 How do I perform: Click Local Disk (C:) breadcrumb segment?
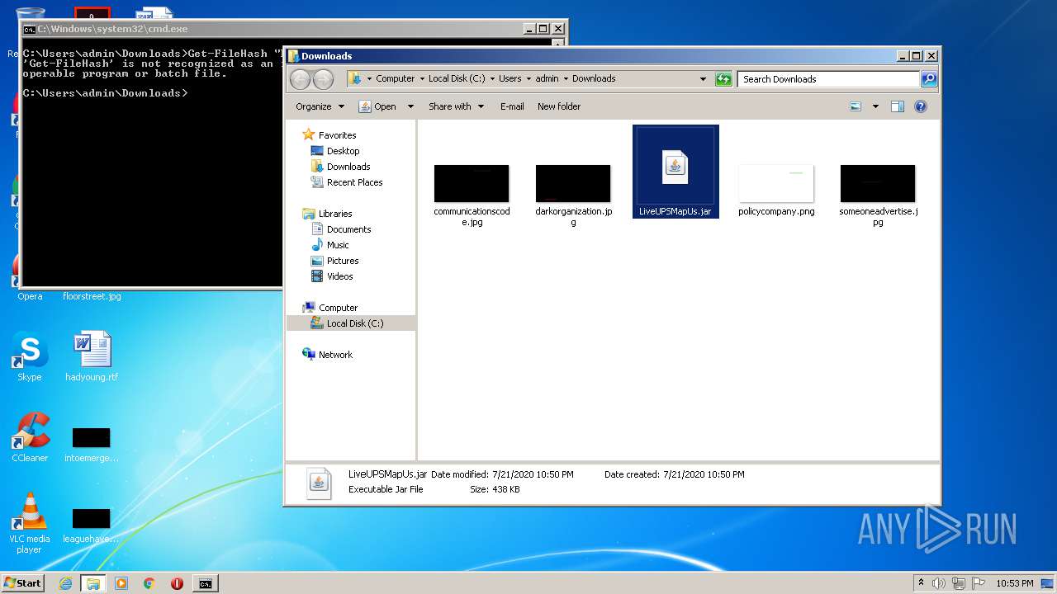[x=457, y=79]
